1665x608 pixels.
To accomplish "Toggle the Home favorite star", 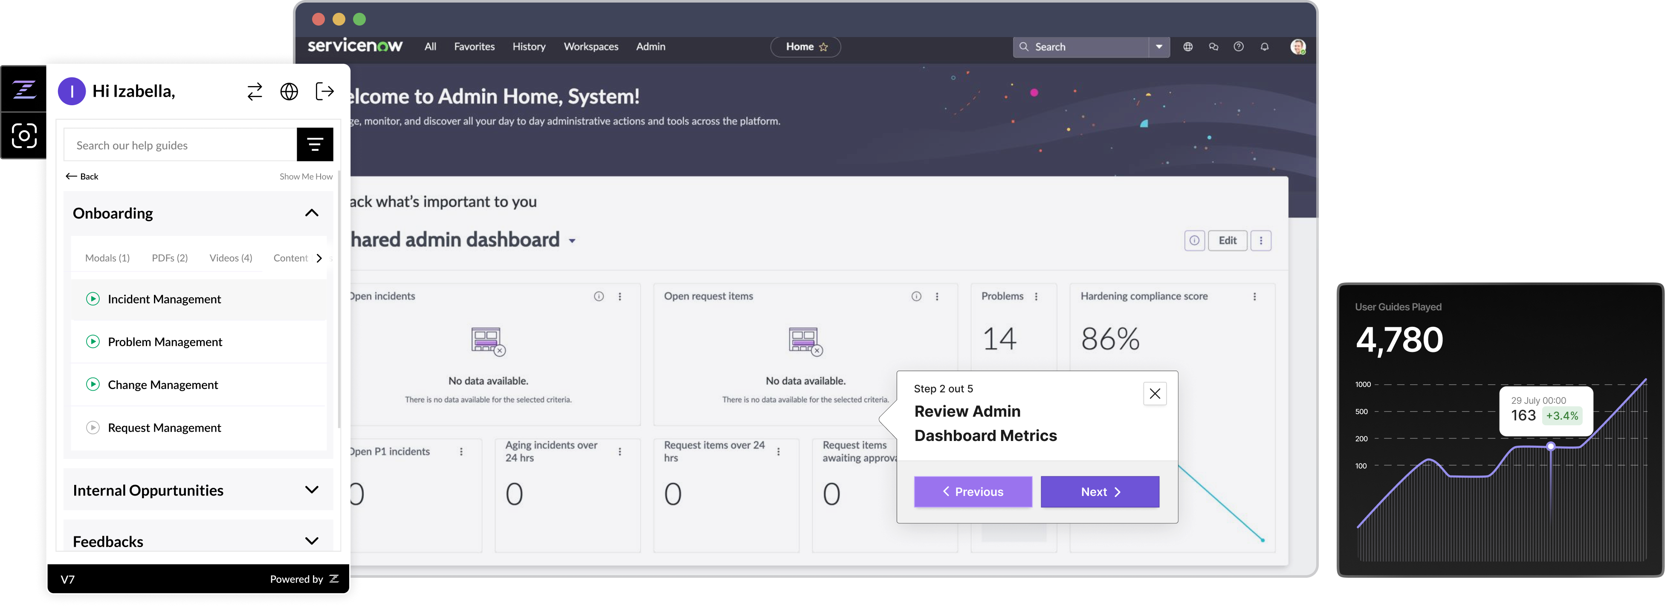I will [823, 47].
